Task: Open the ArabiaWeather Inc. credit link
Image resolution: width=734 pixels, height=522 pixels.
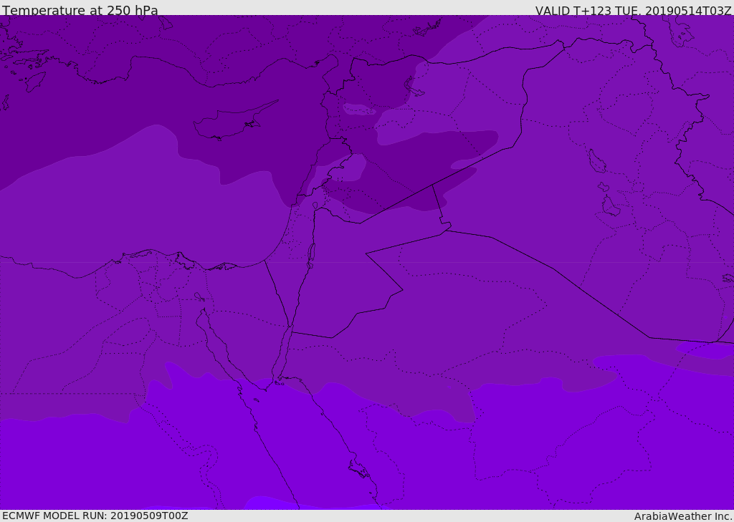Action: coord(683,516)
